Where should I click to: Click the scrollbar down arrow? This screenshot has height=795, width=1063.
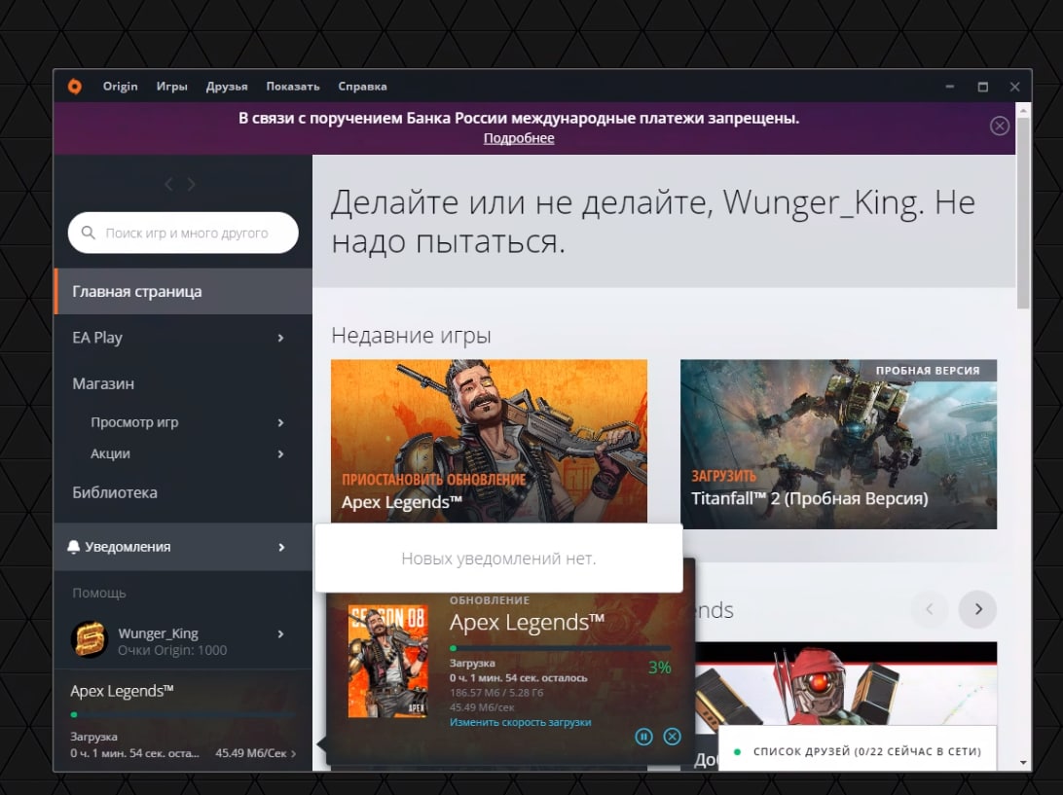coord(1023,763)
